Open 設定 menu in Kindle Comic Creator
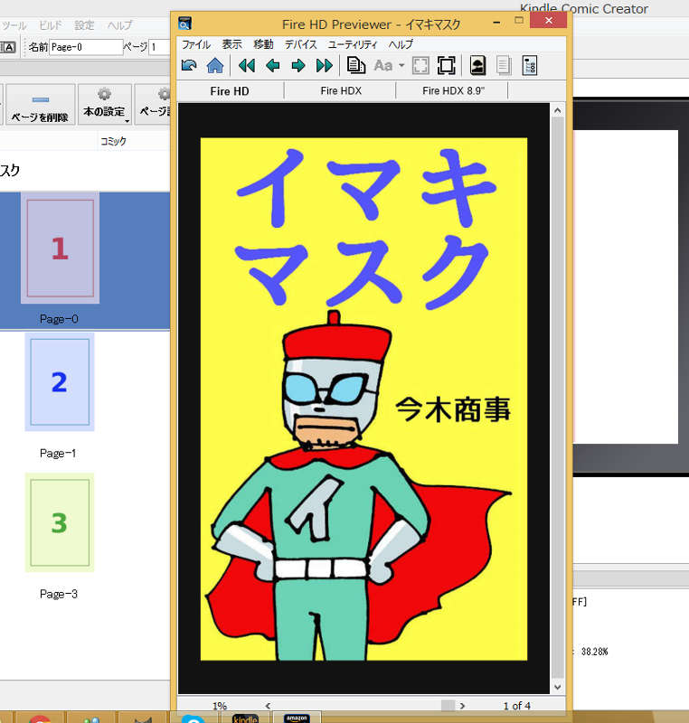 click(x=84, y=25)
